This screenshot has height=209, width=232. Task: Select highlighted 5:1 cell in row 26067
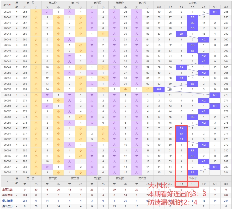(215, 167)
